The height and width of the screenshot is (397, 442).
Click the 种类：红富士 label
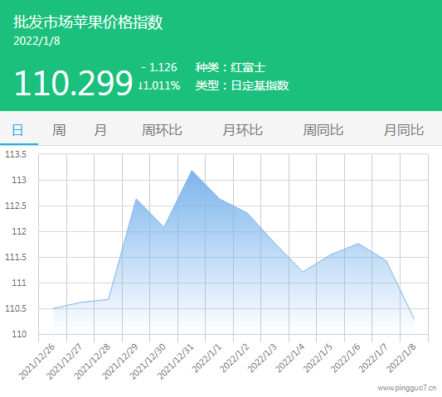(x=231, y=67)
